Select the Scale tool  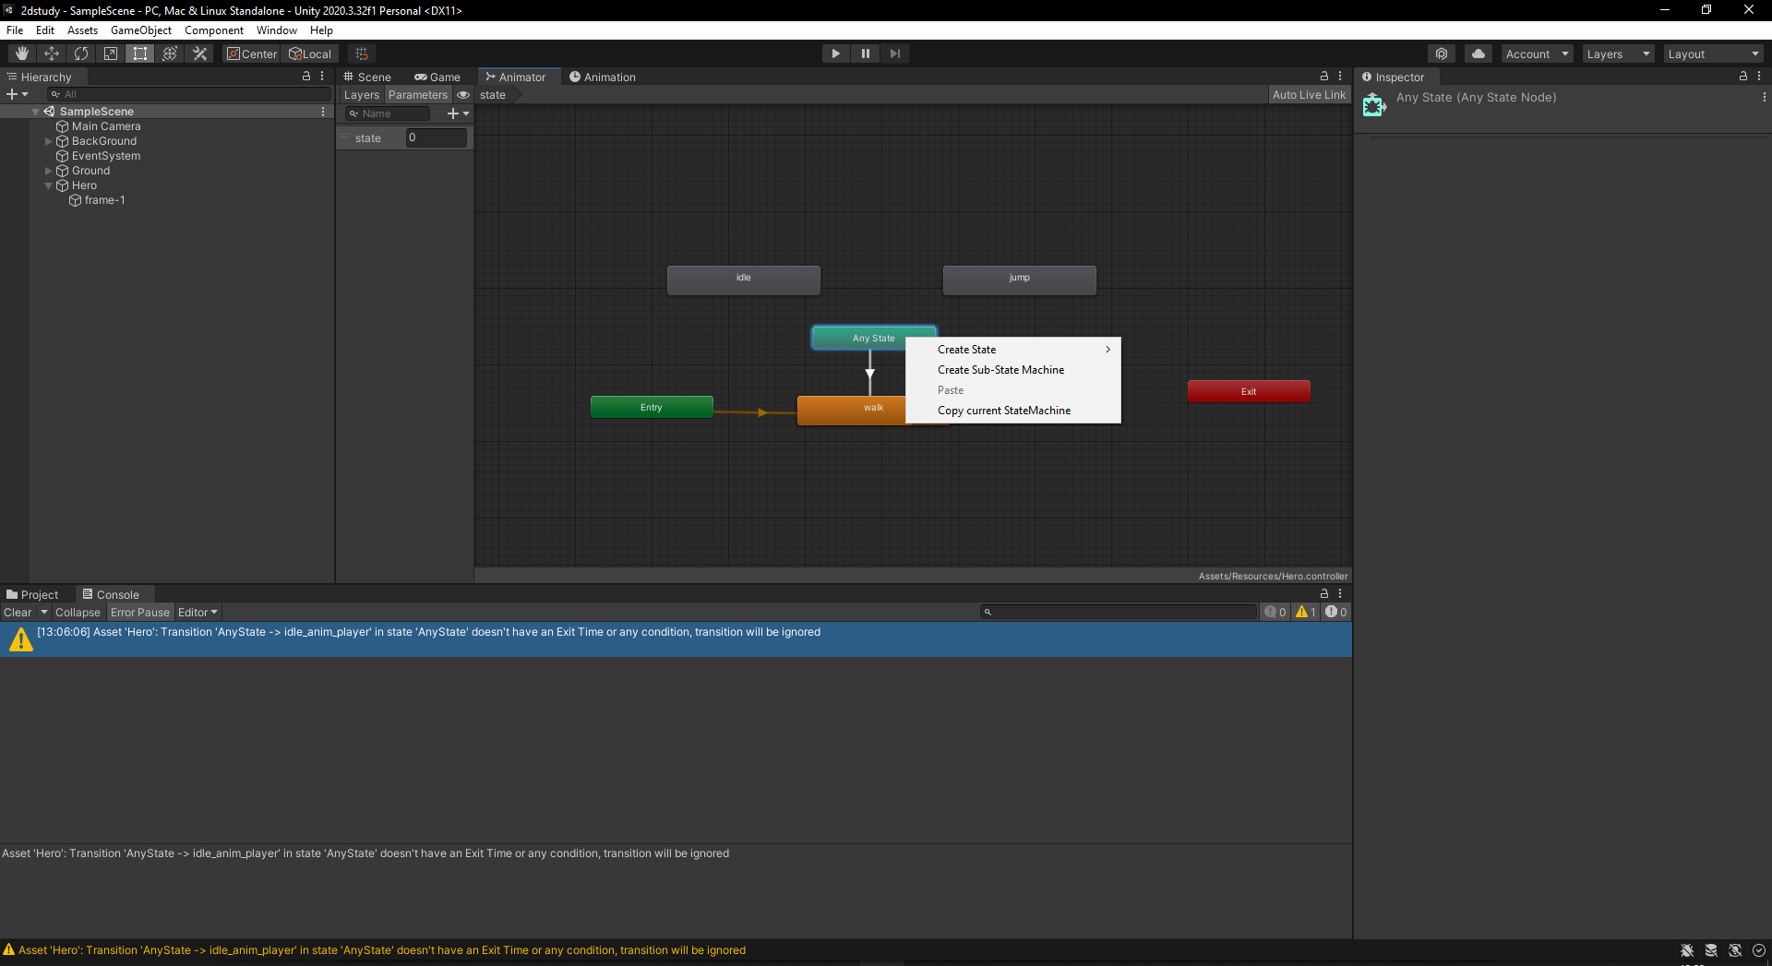click(x=110, y=54)
